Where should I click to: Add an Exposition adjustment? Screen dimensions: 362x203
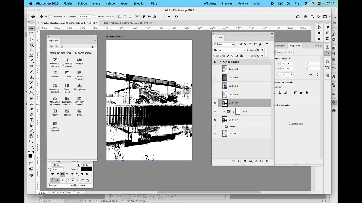[x=67, y=74]
